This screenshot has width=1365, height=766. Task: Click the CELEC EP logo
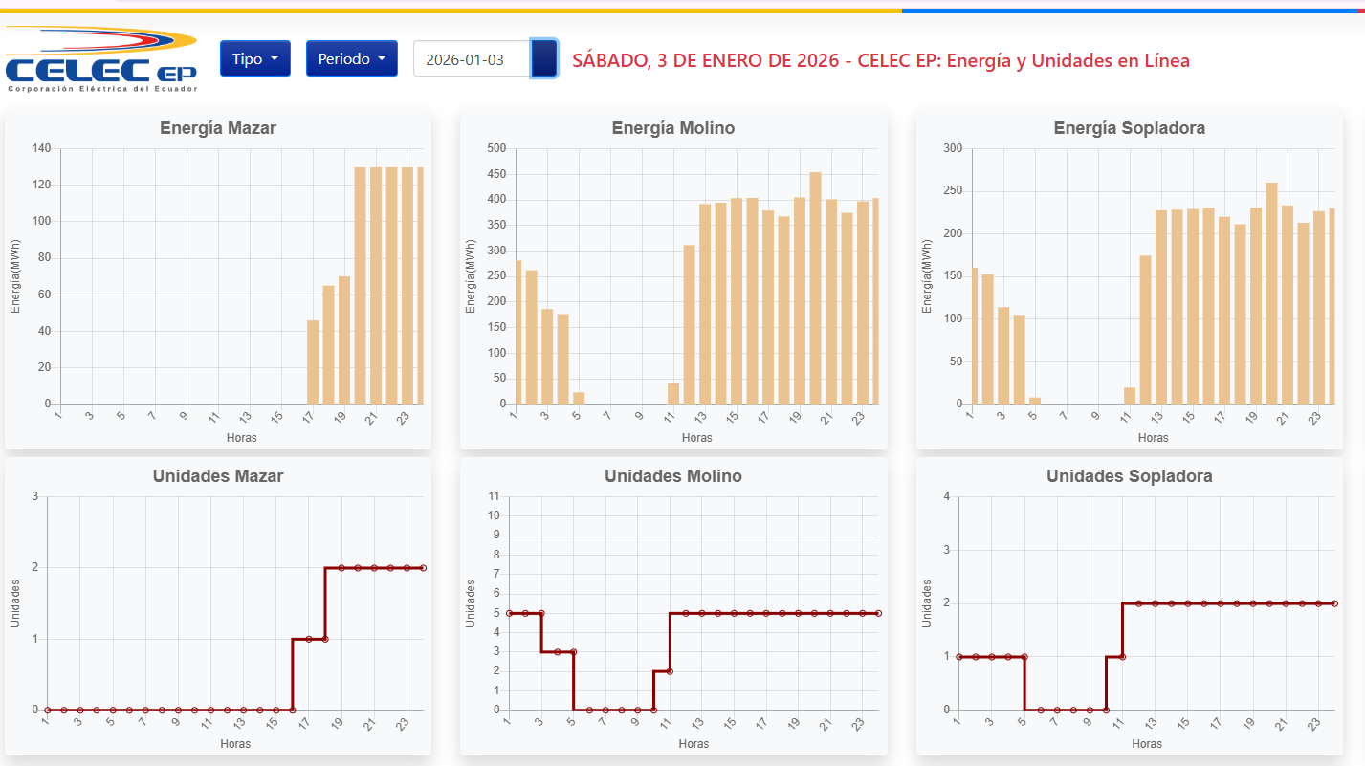click(100, 59)
